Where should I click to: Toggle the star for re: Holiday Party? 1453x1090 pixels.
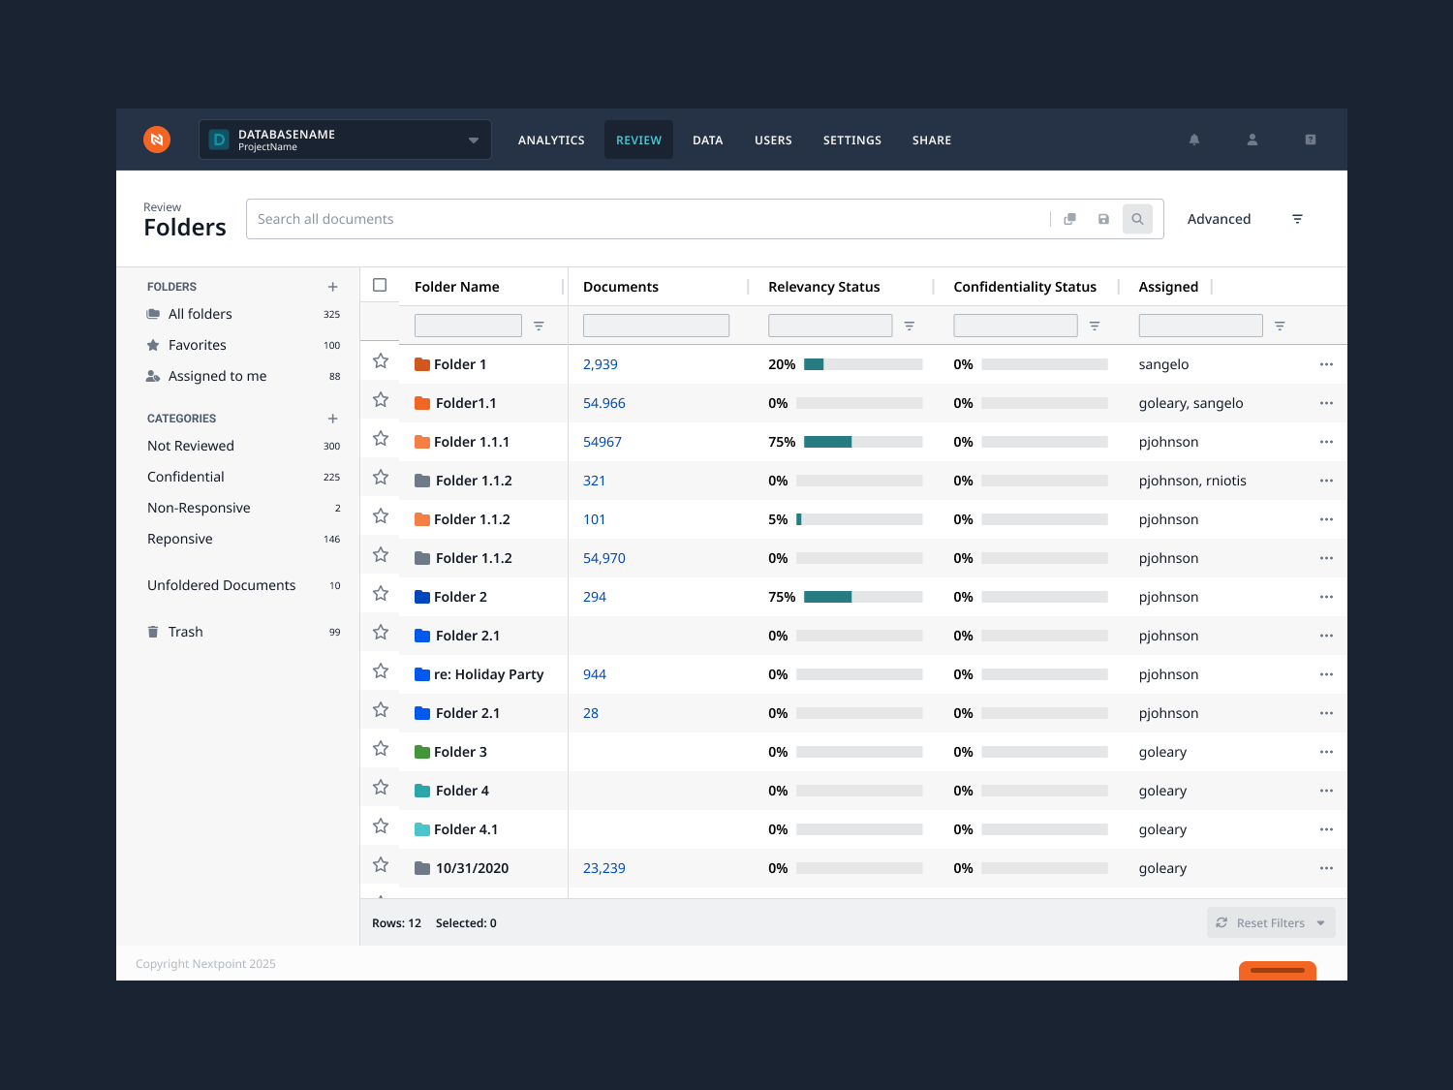click(x=381, y=671)
